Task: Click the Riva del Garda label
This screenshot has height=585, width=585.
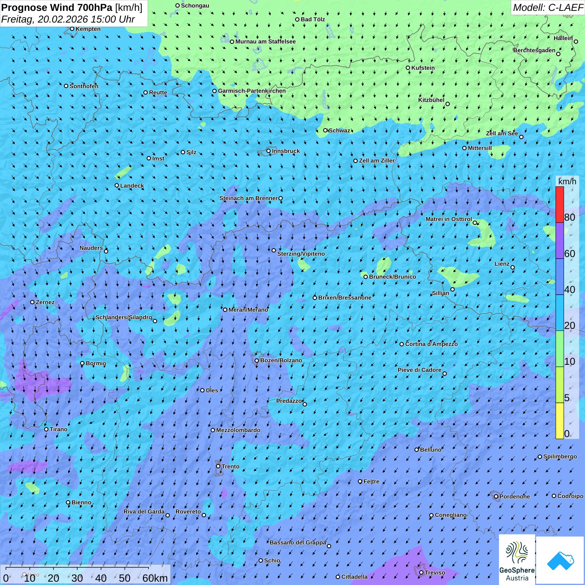Action: pyautogui.click(x=144, y=511)
